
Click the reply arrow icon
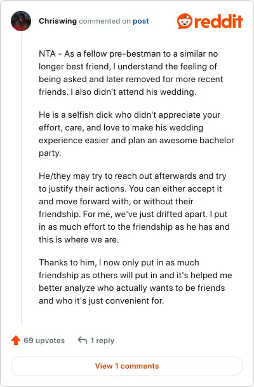point(82,341)
